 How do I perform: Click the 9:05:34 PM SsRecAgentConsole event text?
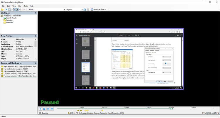pos(97,113)
